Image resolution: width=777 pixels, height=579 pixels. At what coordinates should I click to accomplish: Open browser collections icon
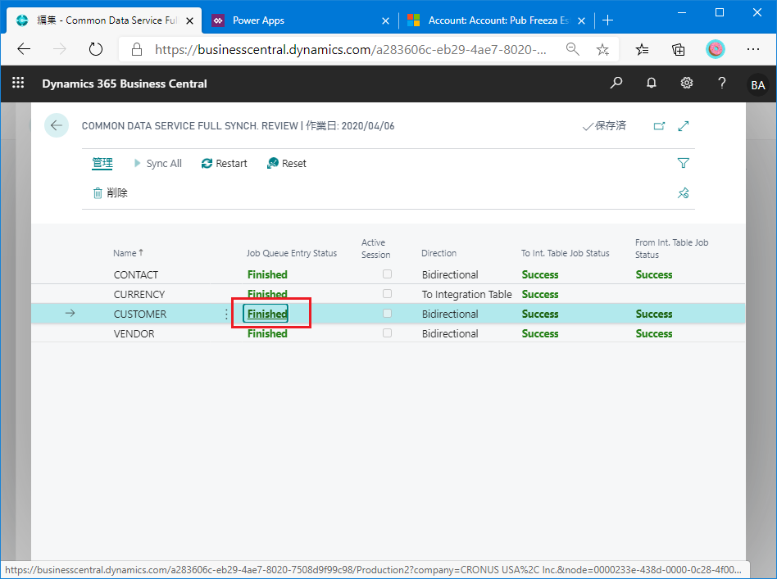click(679, 49)
